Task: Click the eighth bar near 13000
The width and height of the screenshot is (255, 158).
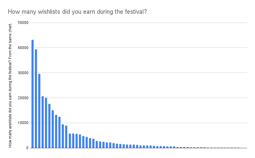Action: pos(56,131)
